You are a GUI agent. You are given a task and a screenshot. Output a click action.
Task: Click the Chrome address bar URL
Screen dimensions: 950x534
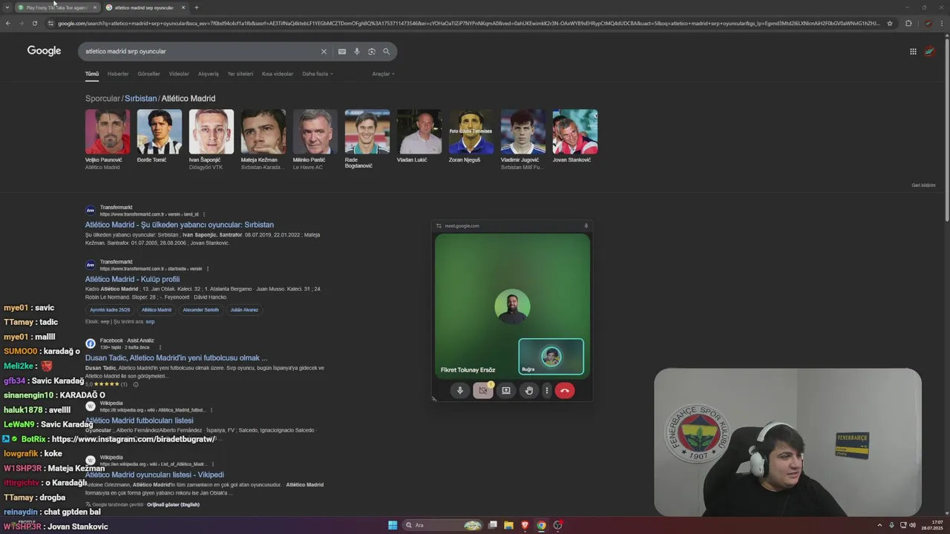[x=468, y=23]
